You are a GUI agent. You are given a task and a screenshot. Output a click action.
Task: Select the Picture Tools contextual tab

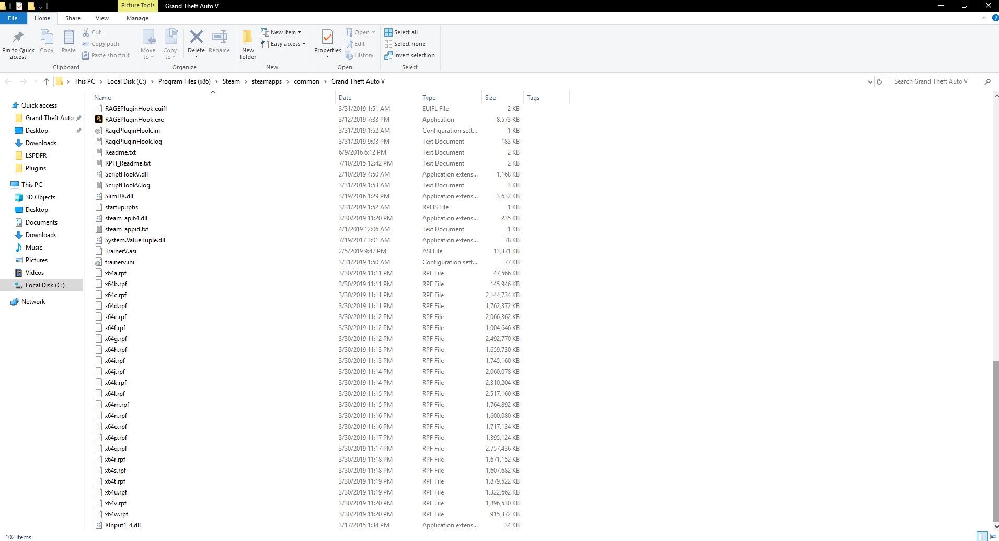click(x=137, y=5)
